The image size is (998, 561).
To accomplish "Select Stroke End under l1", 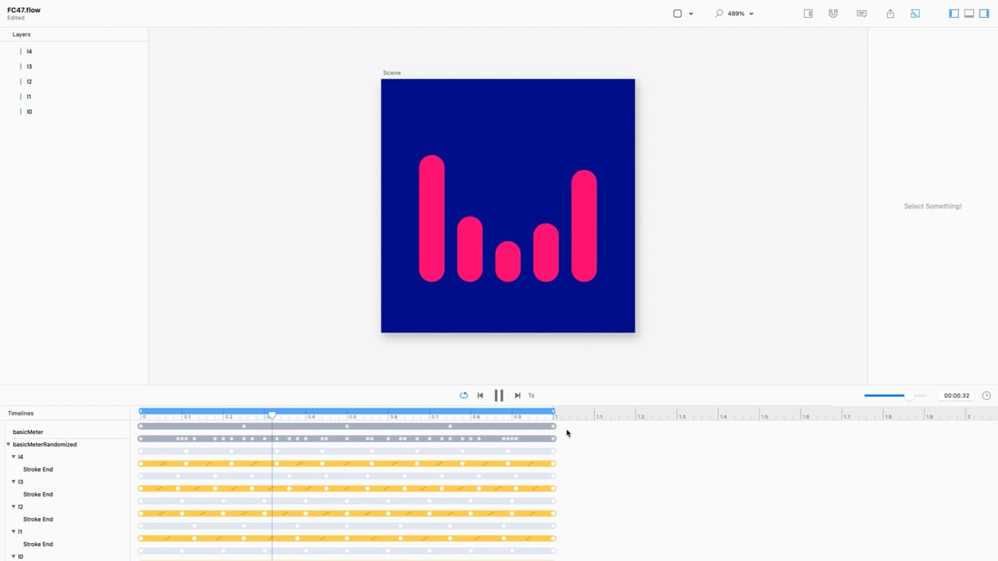I will coord(38,544).
